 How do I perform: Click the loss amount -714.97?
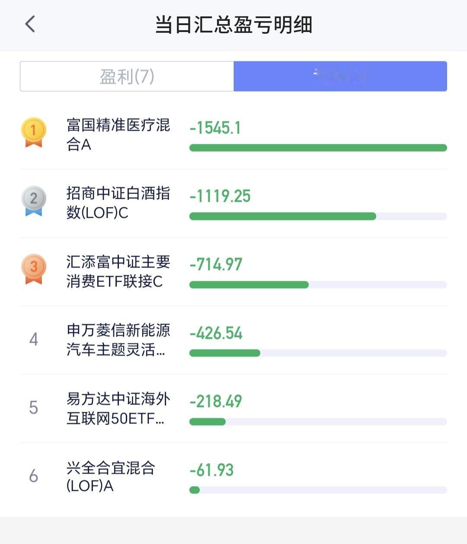(216, 264)
